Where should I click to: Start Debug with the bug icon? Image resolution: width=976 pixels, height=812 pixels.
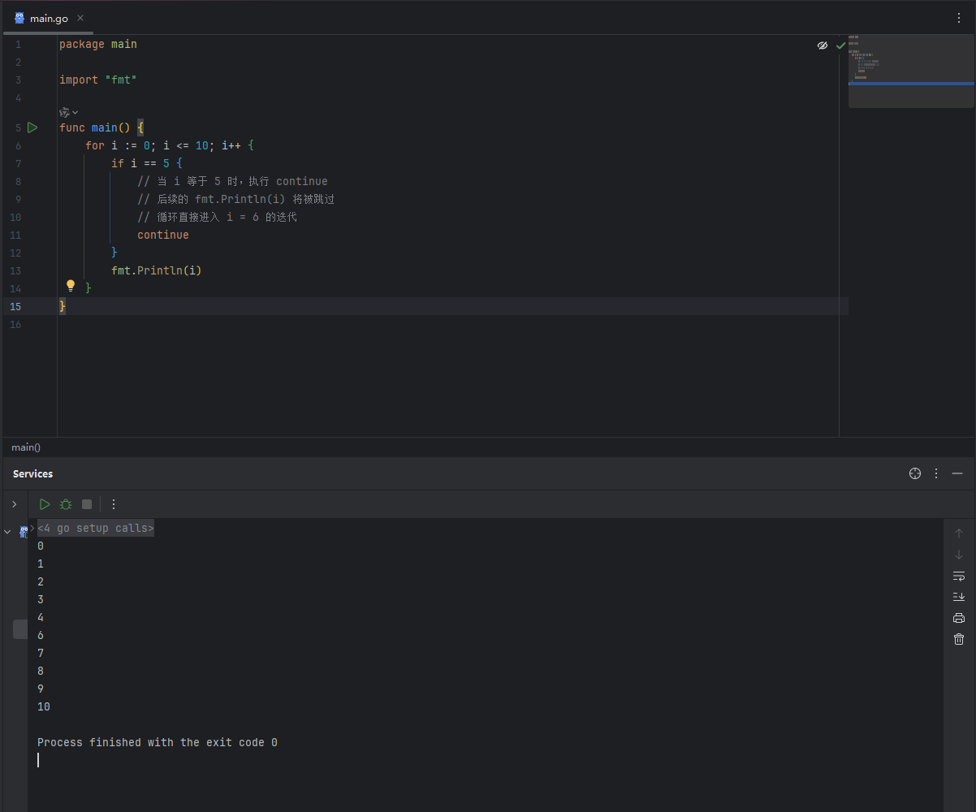tap(66, 504)
